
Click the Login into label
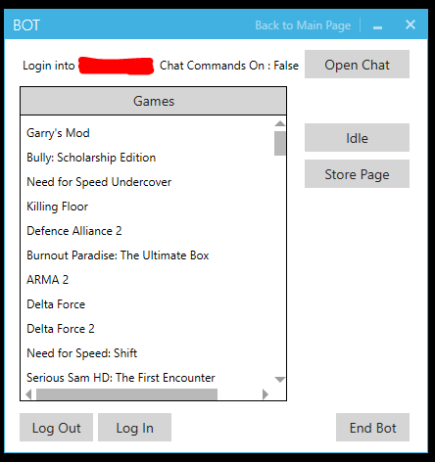click(49, 66)
